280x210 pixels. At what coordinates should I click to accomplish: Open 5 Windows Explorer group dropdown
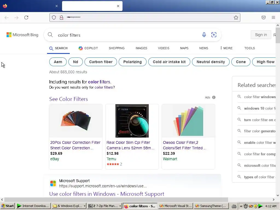[84, 206]
